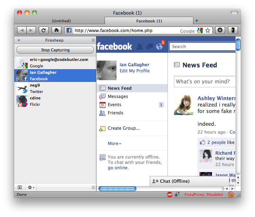Bookmark this page with the star icon

208,30
